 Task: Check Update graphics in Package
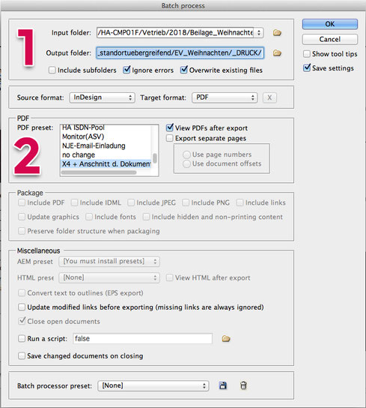pyautogui.click(x=22, y=217)
